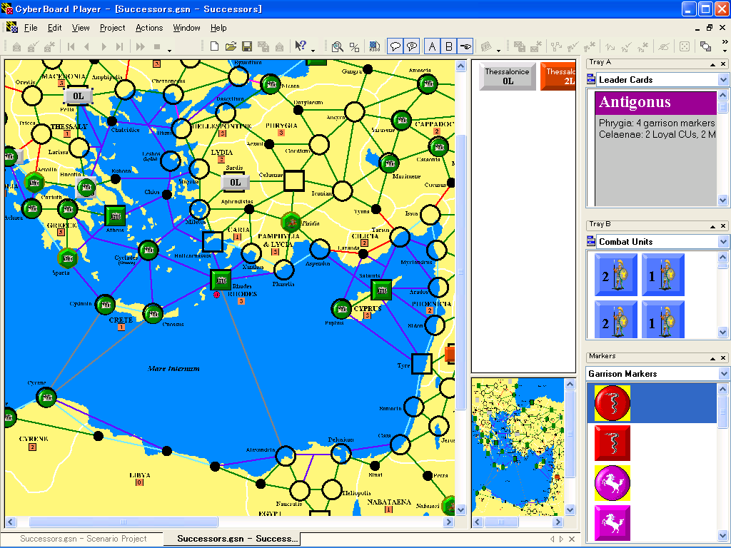Select the 0L marker near Pella

78,96
